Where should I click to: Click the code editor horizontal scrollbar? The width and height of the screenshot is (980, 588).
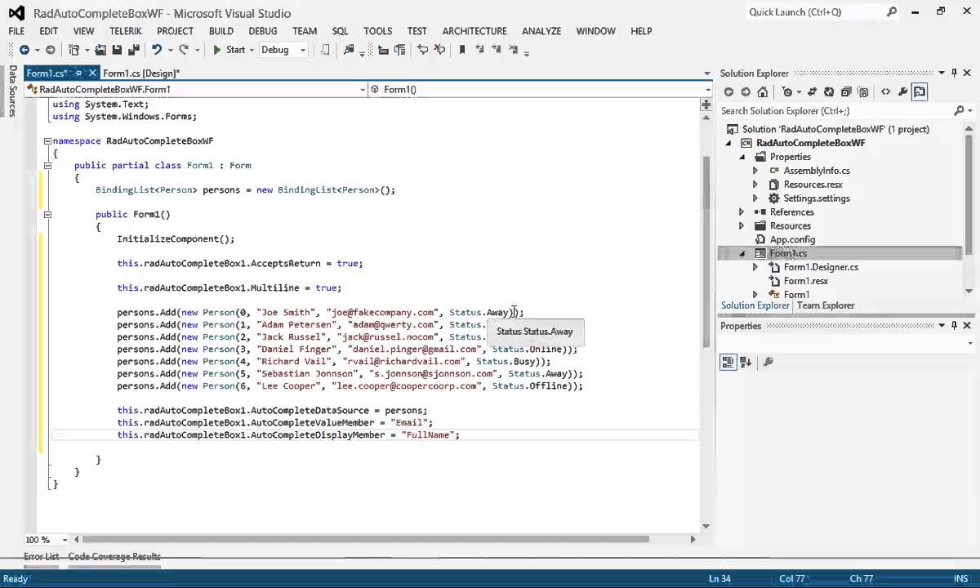coord(364,539)
